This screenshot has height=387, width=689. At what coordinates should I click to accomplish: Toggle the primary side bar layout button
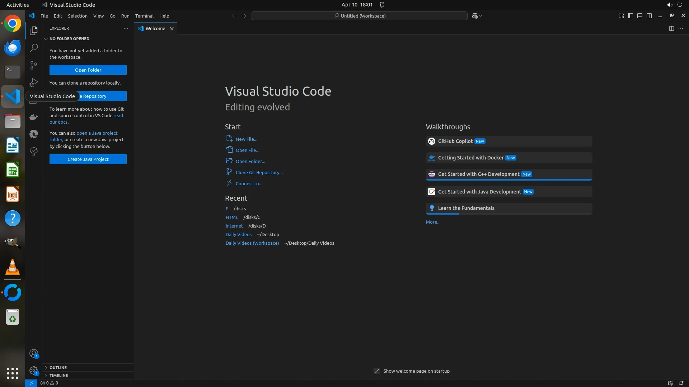click(x=631, y=16)
